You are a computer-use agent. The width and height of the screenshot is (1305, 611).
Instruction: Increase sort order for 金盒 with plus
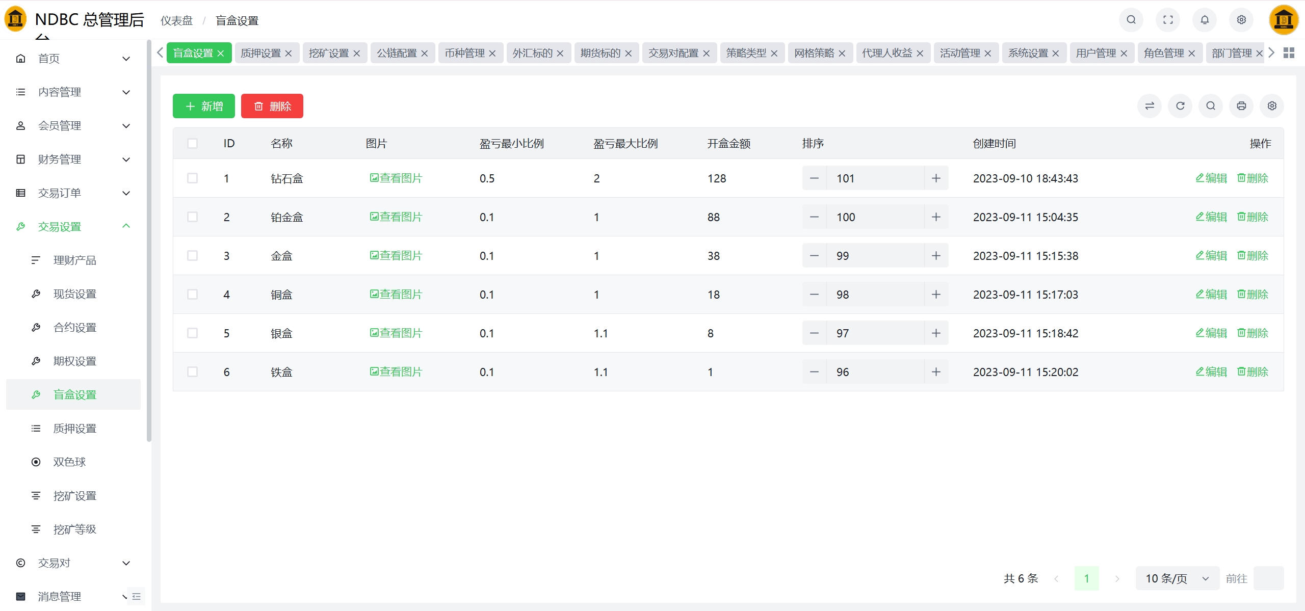(936, 255)
